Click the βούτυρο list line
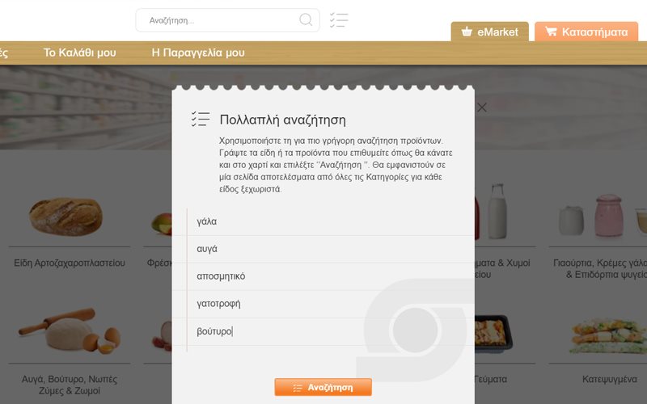The width and height of the screenshot is (647, 404). pyautogui.click(x=331, y=331)
